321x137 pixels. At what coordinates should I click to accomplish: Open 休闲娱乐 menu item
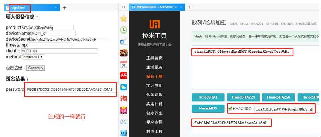point(155,95)
